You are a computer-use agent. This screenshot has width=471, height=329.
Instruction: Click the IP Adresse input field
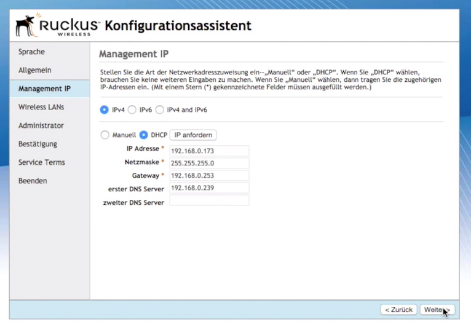tap(209, 151)
